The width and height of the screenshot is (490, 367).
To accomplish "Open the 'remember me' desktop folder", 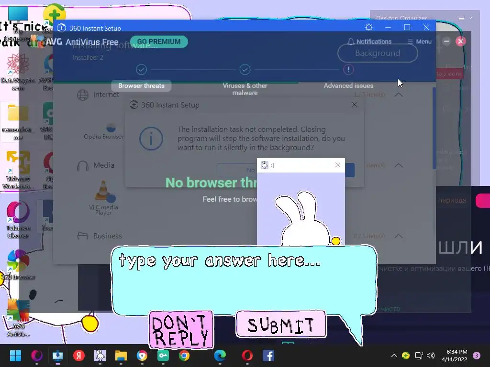I will (18, 122).
